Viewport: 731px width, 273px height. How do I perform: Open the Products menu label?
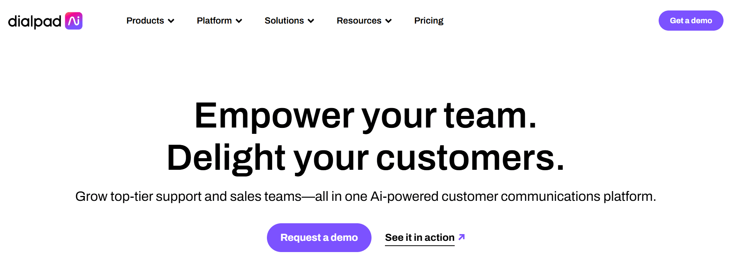(145, 21)
